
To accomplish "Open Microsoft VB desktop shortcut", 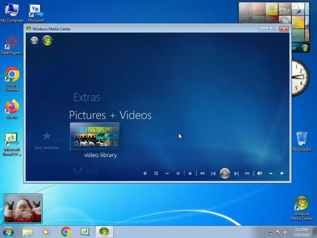I will pos(36,13).
